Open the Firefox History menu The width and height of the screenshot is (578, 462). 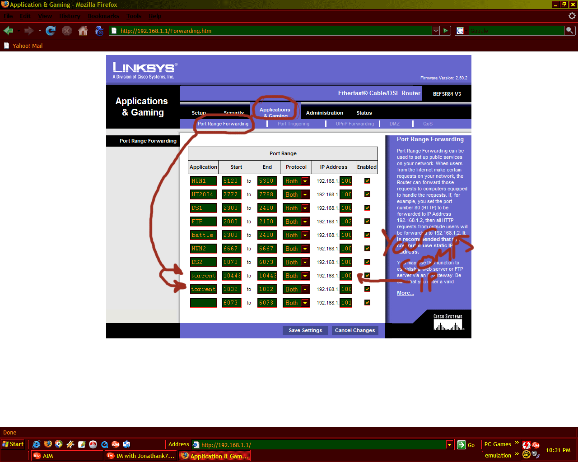pyautogui.click(x=70, y=16)
